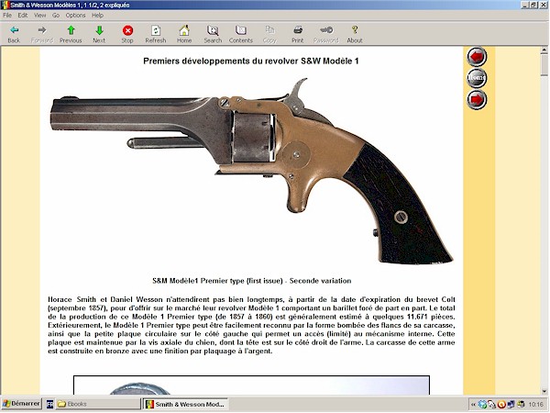Click the paragraph starting 'Horace Smith et Daniel Wesson'
The height and width of the screenshot is (413, 550).
[251, 325]
